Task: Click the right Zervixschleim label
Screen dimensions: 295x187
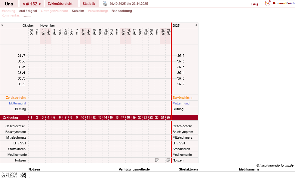Action: pos(182,98)
